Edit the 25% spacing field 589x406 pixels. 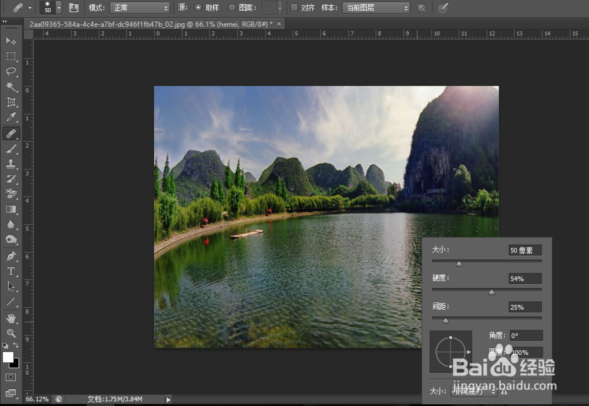[x=525, y=307]
